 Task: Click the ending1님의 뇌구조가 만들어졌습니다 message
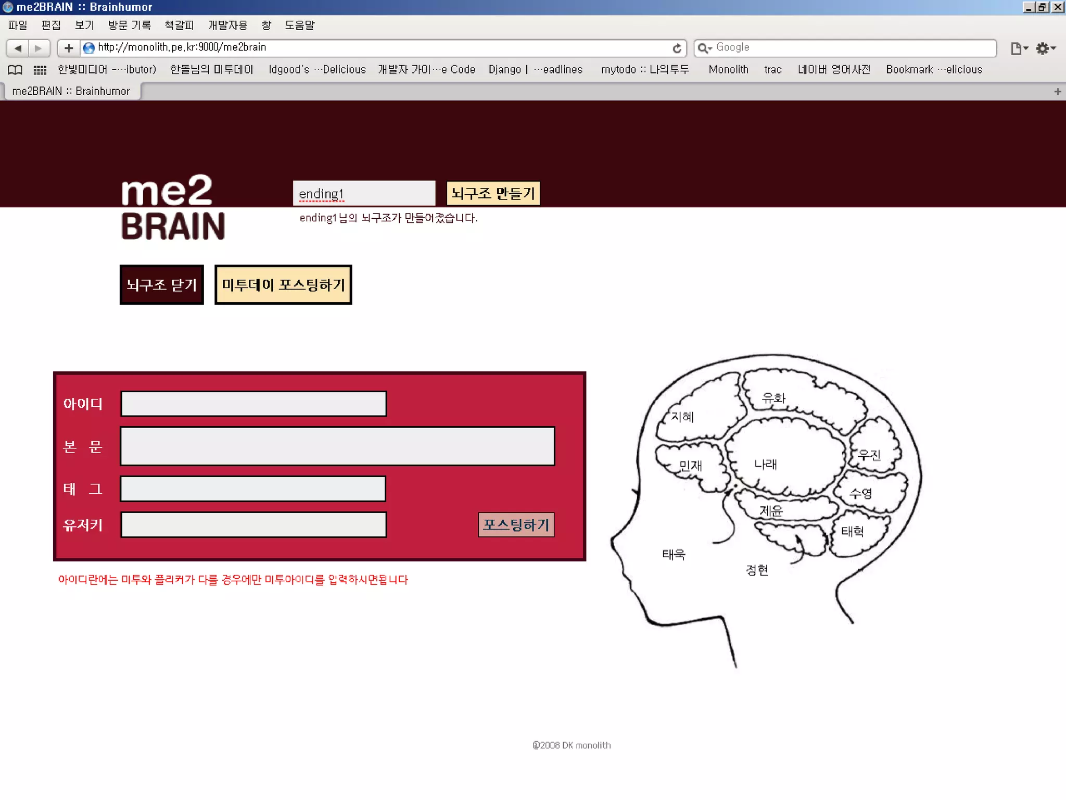[x=388, y=218]
